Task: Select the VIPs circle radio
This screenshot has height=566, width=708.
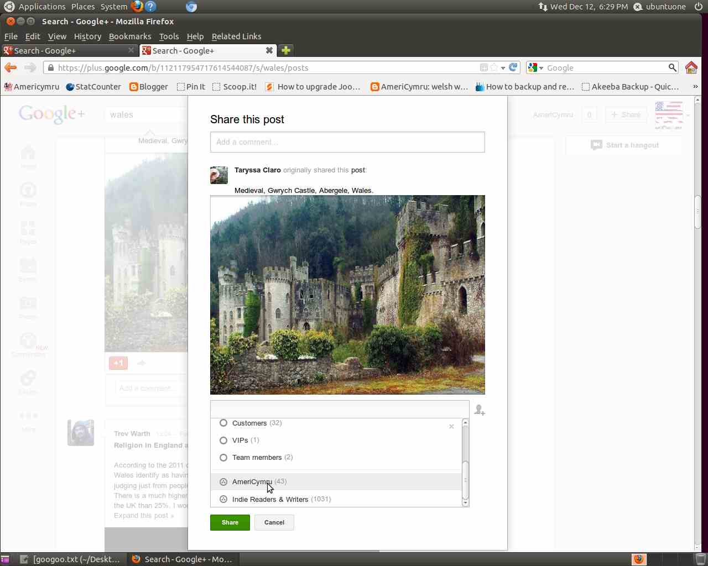Action: click(x=223, y=441)
